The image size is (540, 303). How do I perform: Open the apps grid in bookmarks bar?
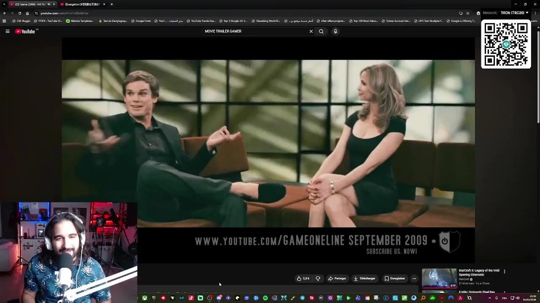4,21
